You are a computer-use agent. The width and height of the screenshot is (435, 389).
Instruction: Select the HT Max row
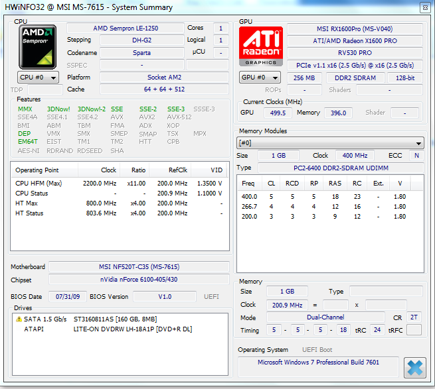click(119, 203)
